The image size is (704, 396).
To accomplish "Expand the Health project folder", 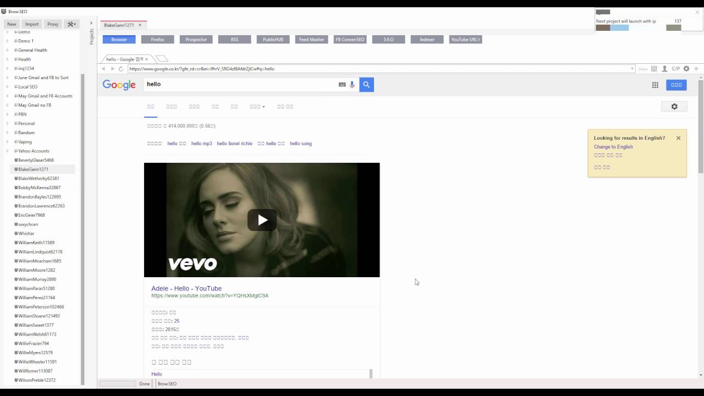I will point(7,59).
